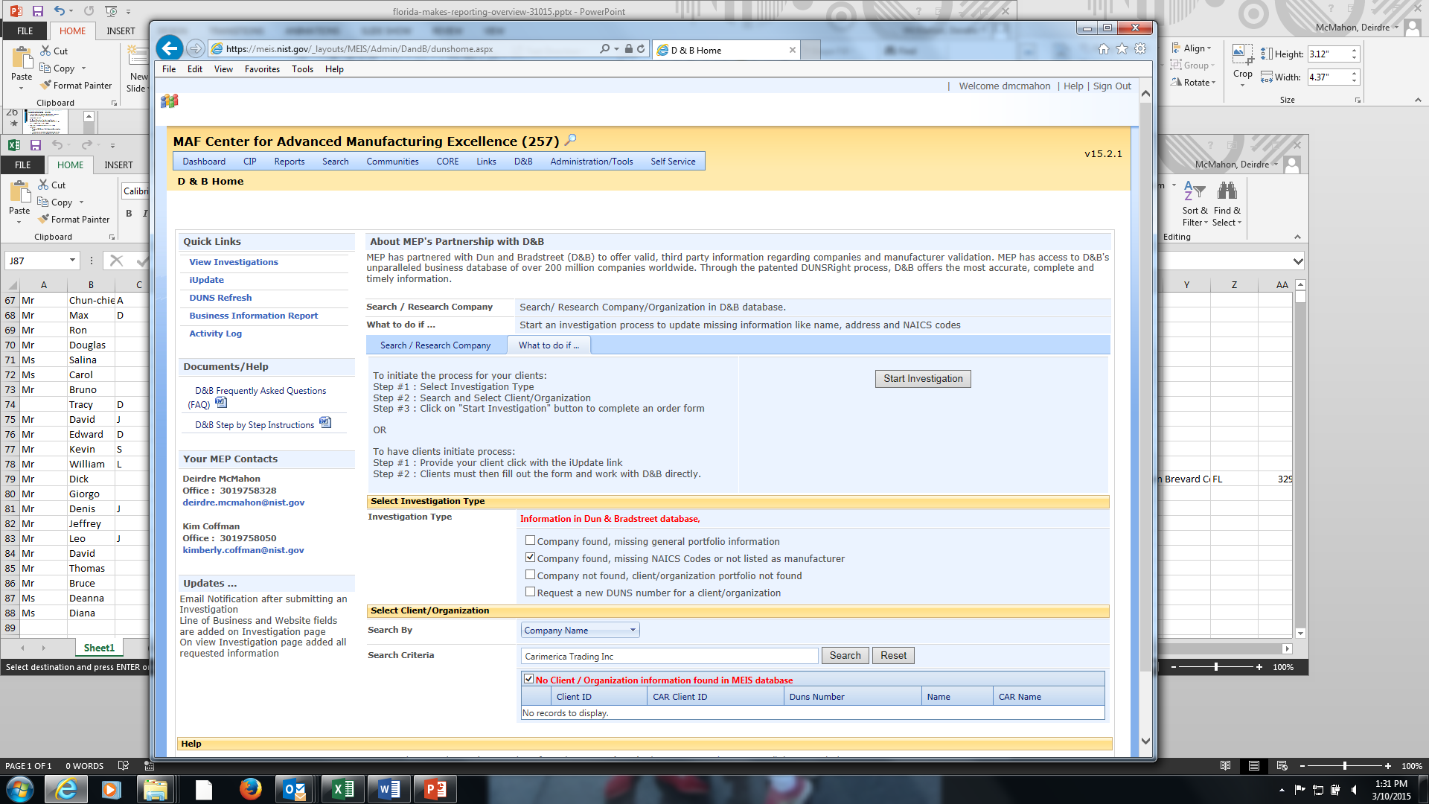
Task: Open the D&B FAQ Word document icon
Action: click(x=221, y=403)
